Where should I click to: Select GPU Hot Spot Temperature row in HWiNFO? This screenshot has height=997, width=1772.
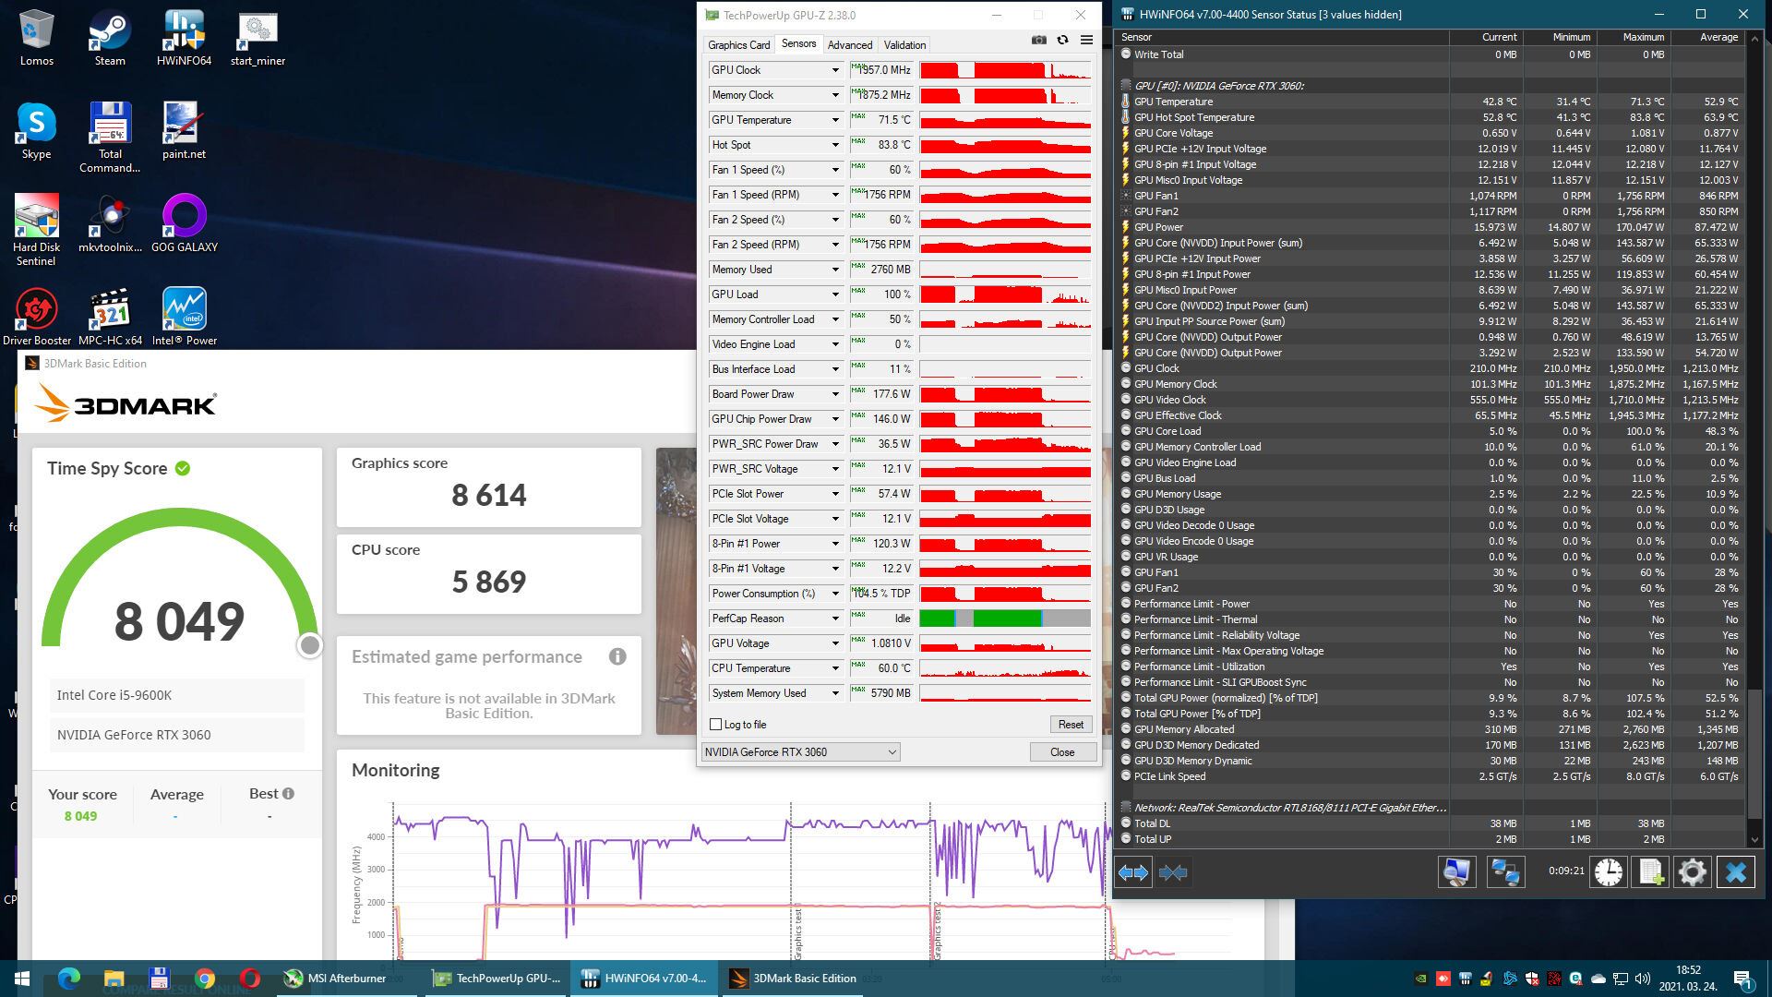[1431, 117]
